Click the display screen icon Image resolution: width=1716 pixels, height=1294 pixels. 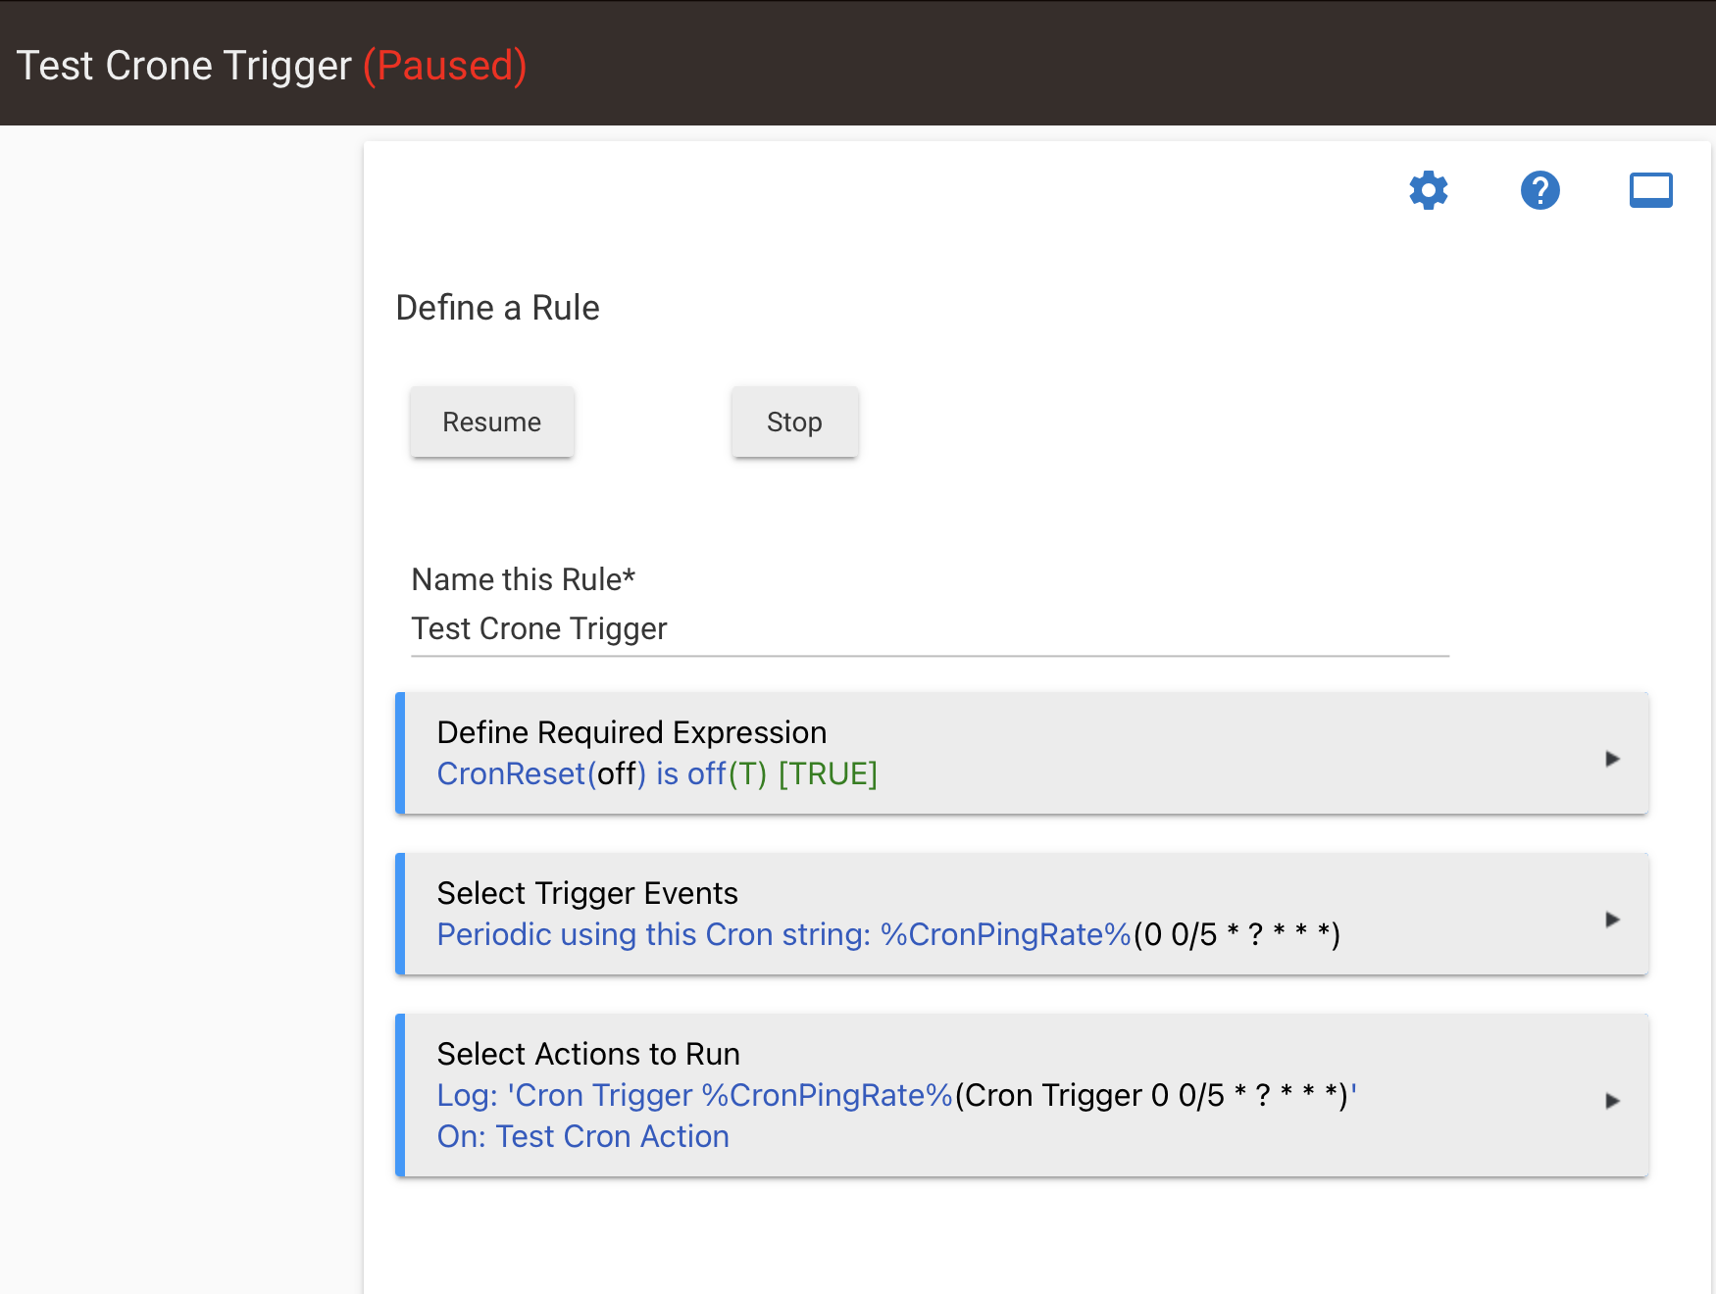click(1650, 190)
